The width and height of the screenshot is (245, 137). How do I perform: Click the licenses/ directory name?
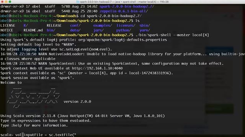coord(126,25)
